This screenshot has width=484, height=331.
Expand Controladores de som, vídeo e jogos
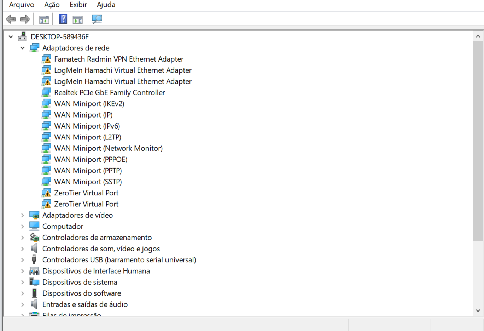(x=23, y=249)
